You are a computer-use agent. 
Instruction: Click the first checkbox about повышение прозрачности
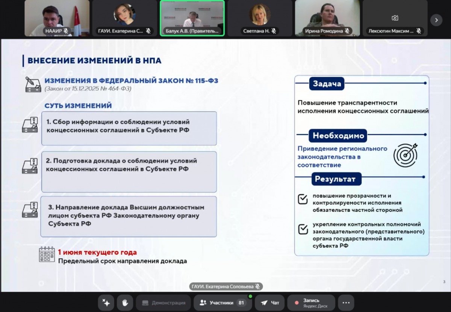coord(303,199)
